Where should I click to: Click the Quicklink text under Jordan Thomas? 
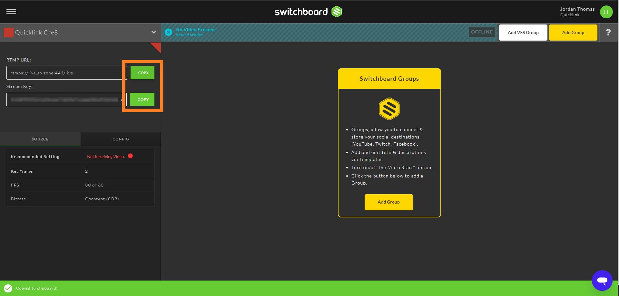tap(570, 15)
